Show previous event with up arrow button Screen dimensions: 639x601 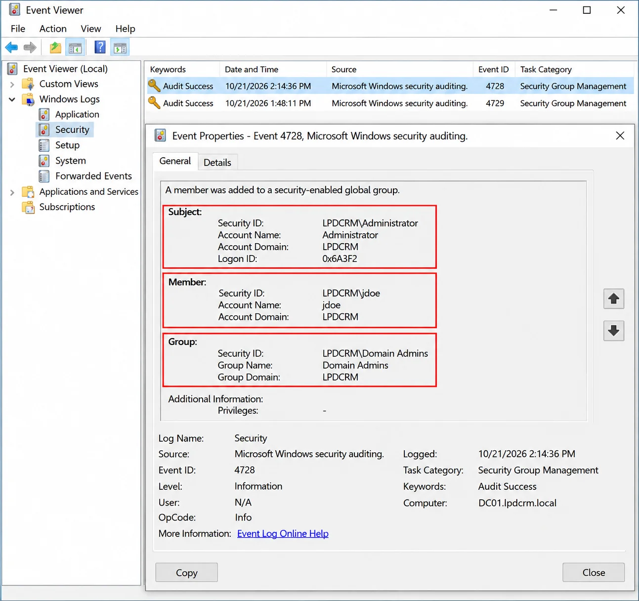click(614, 299)
